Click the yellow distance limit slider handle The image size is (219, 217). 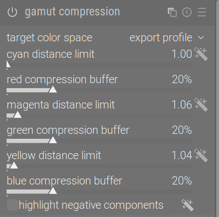click(x=14, y=165)
